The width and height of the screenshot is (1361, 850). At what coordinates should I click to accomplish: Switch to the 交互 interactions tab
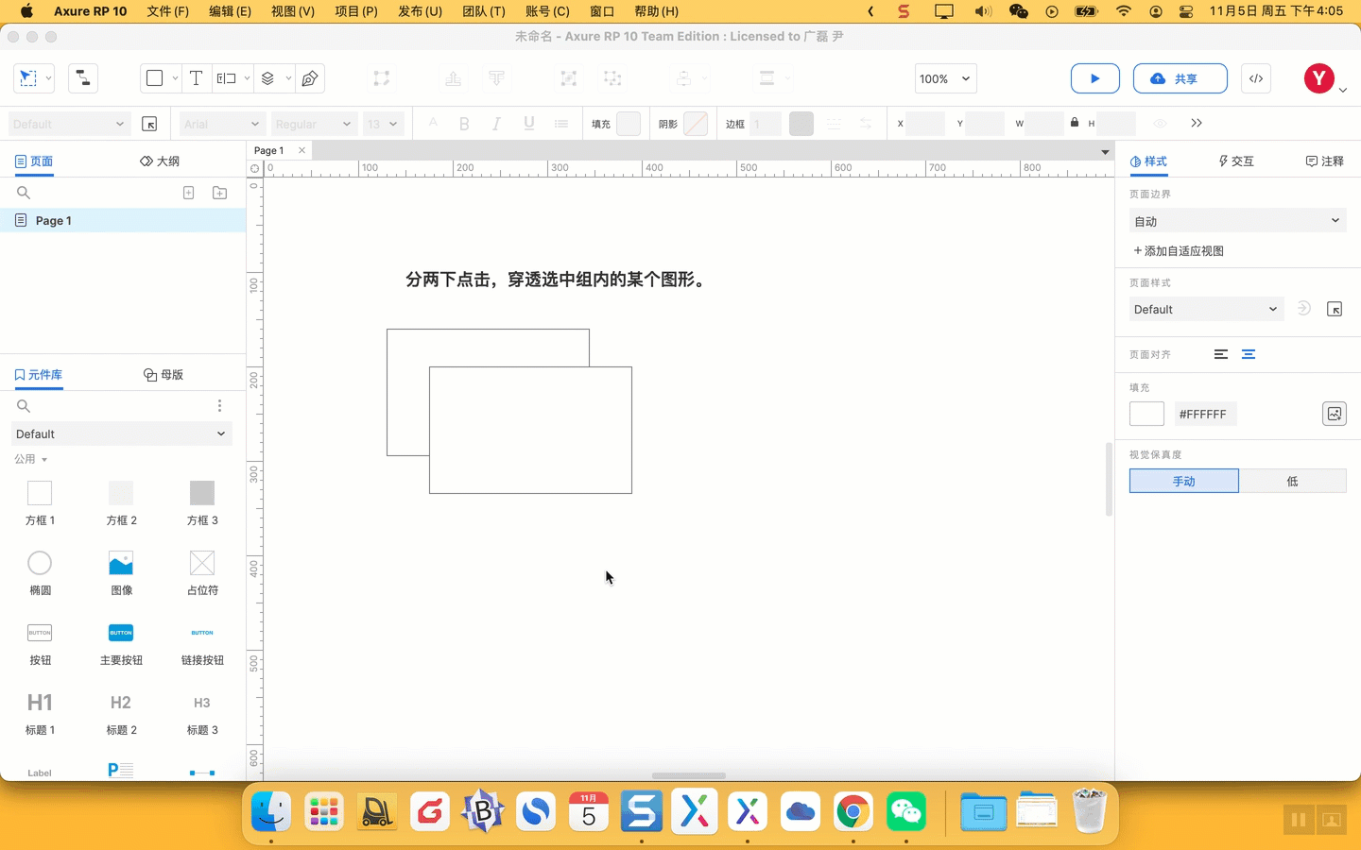pos(1236,161)
